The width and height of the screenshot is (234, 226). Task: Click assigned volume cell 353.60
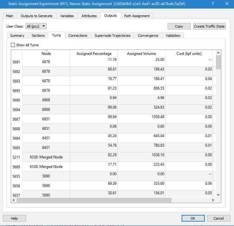(x=141, y=186)
